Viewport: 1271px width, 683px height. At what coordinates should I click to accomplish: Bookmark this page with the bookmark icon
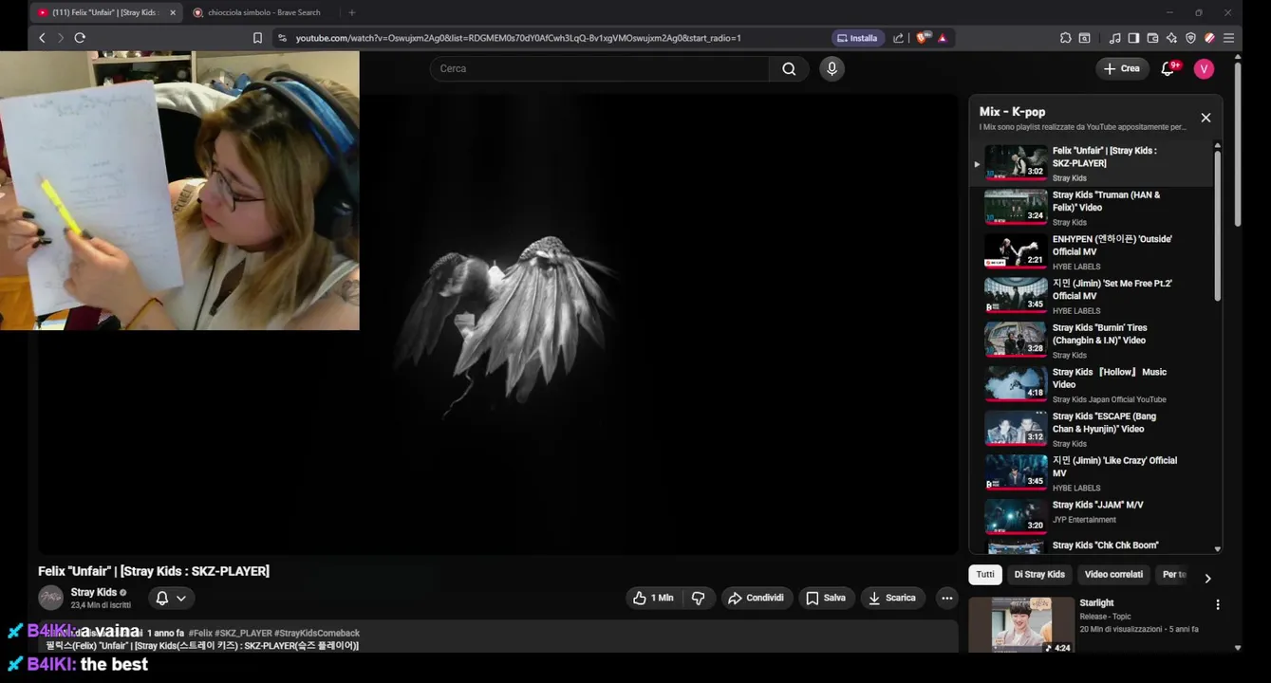[x=257, y=38]
